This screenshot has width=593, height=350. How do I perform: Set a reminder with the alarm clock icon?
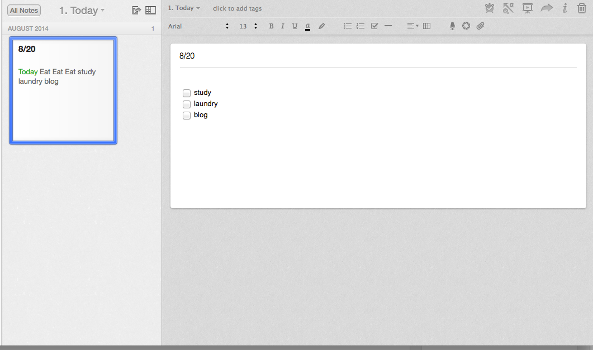[x=490, y=8]
